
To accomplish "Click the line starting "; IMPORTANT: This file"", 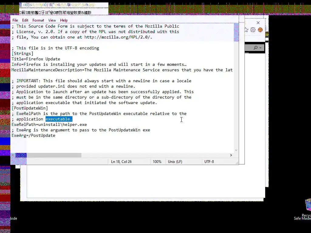I will click(x=101, y=81).
